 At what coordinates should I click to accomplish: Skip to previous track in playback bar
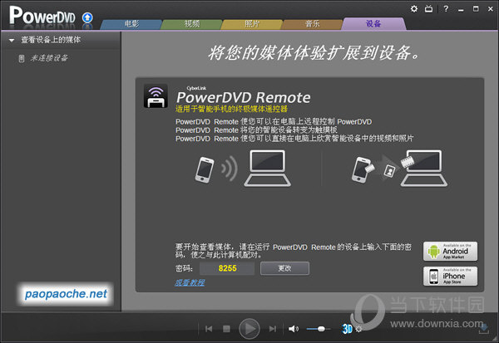pos(209,329)
